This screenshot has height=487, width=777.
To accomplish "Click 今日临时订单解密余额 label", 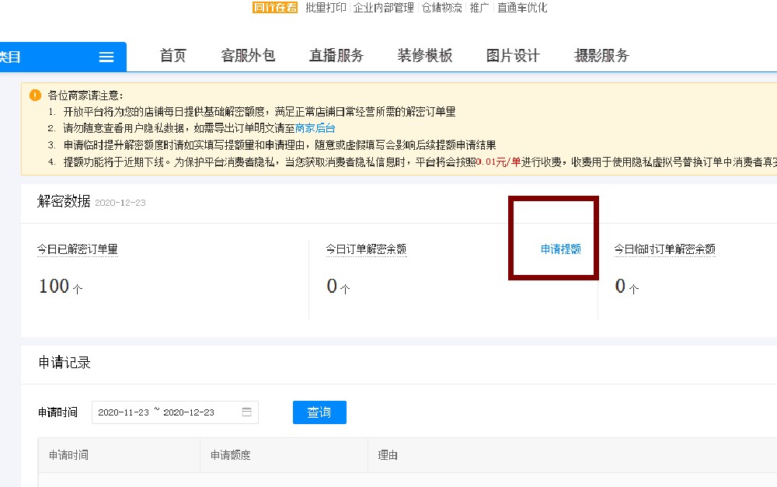I will [x=664, y=249].
